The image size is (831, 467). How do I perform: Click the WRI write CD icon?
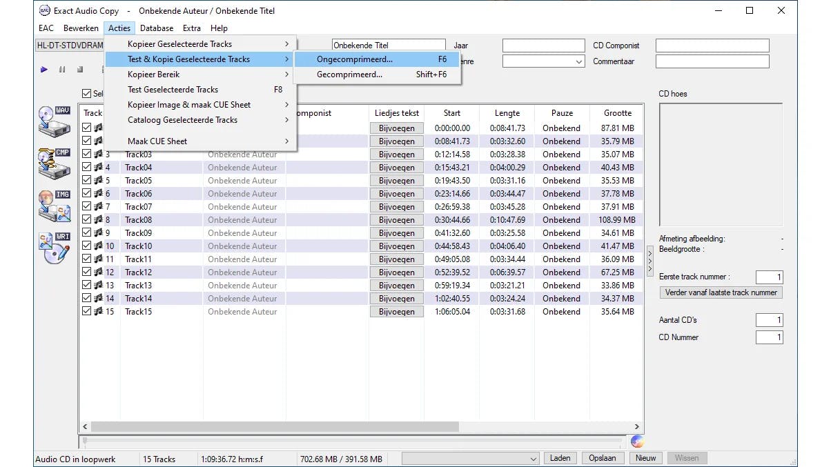click(x=55, y=248)
